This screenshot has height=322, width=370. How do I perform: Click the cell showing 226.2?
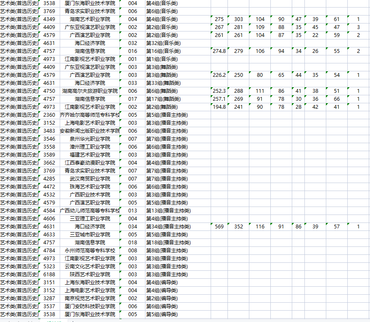tap(219, 75)
